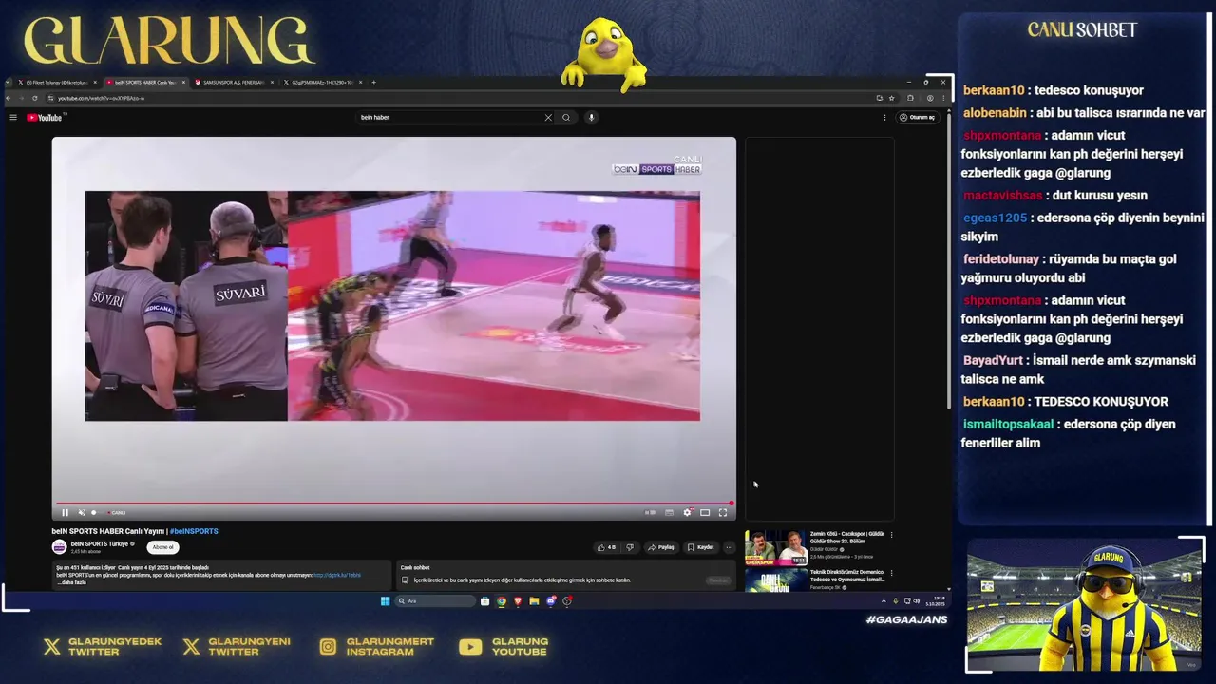Open the dgtrk.tv link in the description
Viewport: 1216px width, 684px height.
337,575
